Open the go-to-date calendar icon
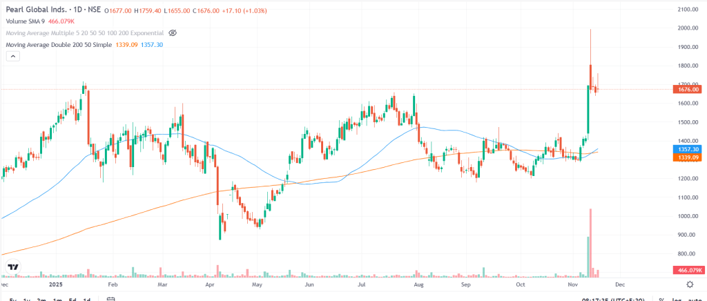This screenshot has width=707, height=301. [110, 299]
